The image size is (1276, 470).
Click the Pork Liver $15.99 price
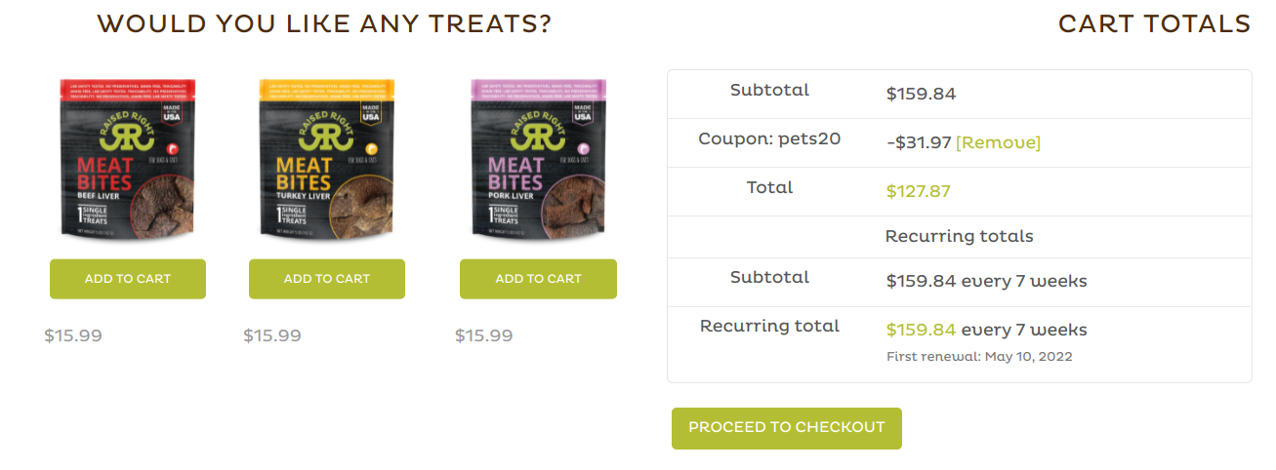pos(483,336)
